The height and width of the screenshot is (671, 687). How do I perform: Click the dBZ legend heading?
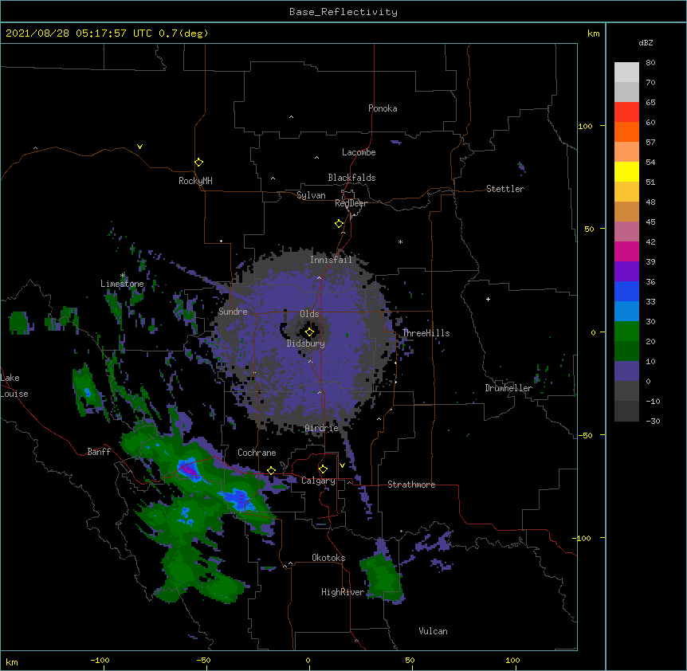646,42
